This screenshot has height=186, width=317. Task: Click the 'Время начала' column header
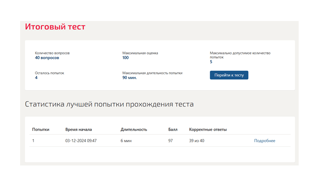78,129
